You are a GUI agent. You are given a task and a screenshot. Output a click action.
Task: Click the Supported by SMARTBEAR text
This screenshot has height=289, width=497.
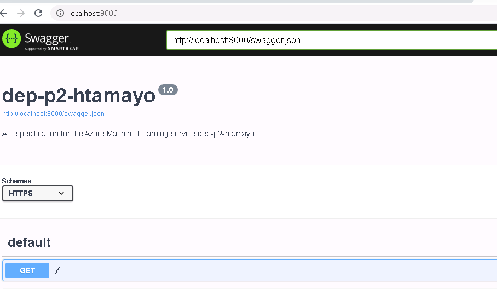[51, 49]
